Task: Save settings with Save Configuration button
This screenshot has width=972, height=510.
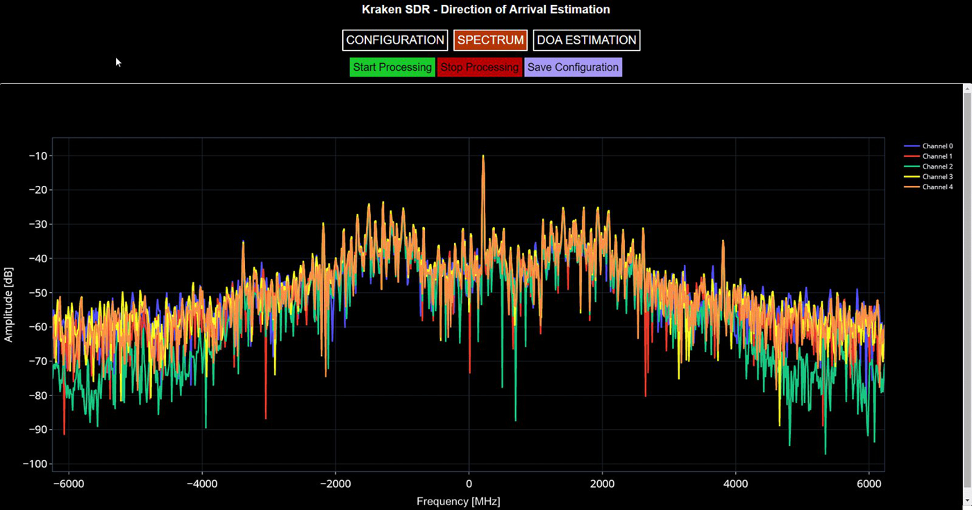Action: [x=573, y=67]
